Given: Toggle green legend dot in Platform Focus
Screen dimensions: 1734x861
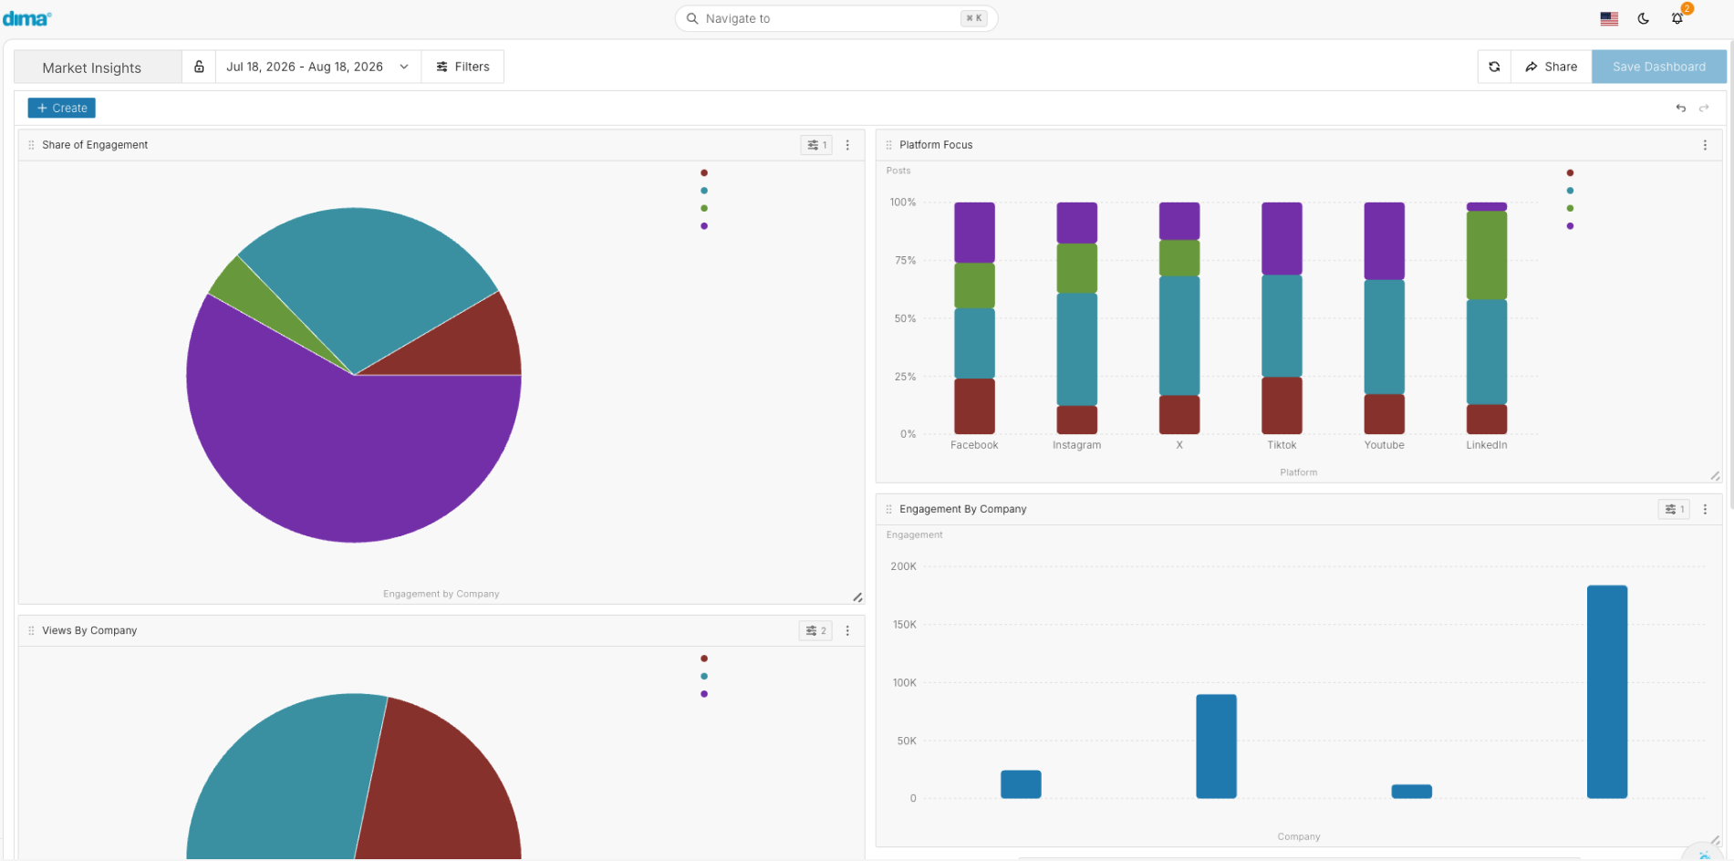Looking at the screenshot, I should [1570, 208].
